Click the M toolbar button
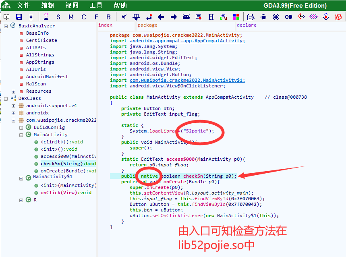 pos(71,17)
